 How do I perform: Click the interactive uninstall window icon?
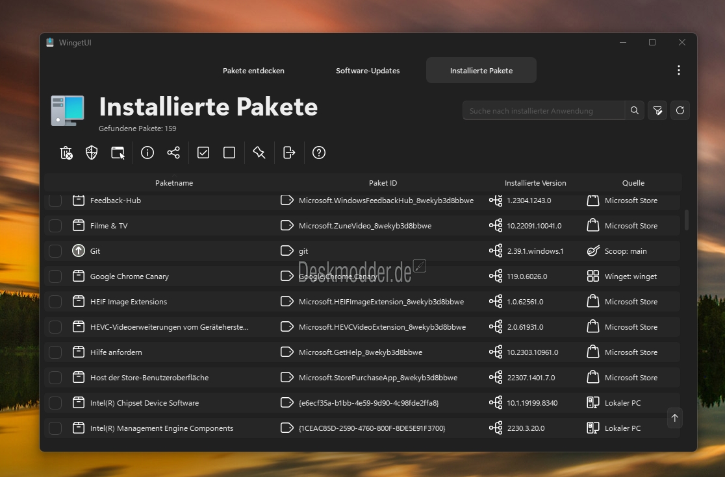click(x=118, y=153)
